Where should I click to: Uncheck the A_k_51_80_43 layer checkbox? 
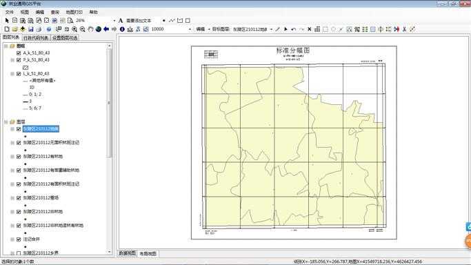19,53
